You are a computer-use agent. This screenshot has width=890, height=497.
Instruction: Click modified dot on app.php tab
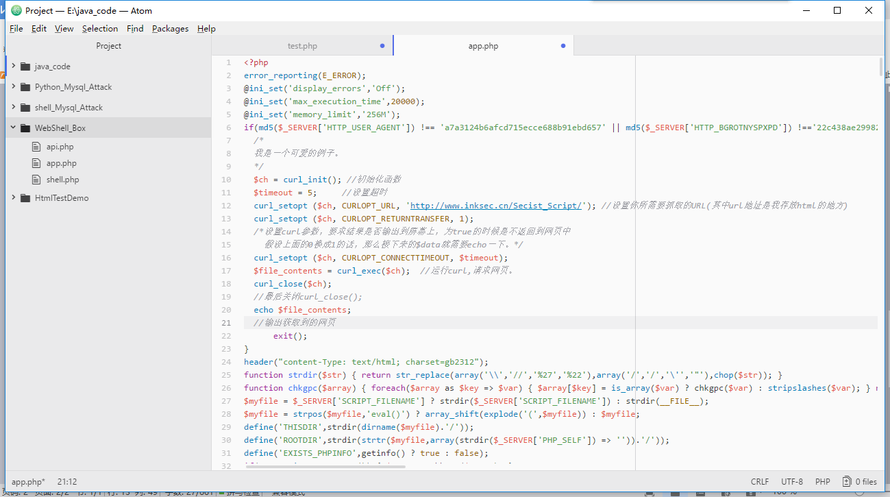(563, 46)
